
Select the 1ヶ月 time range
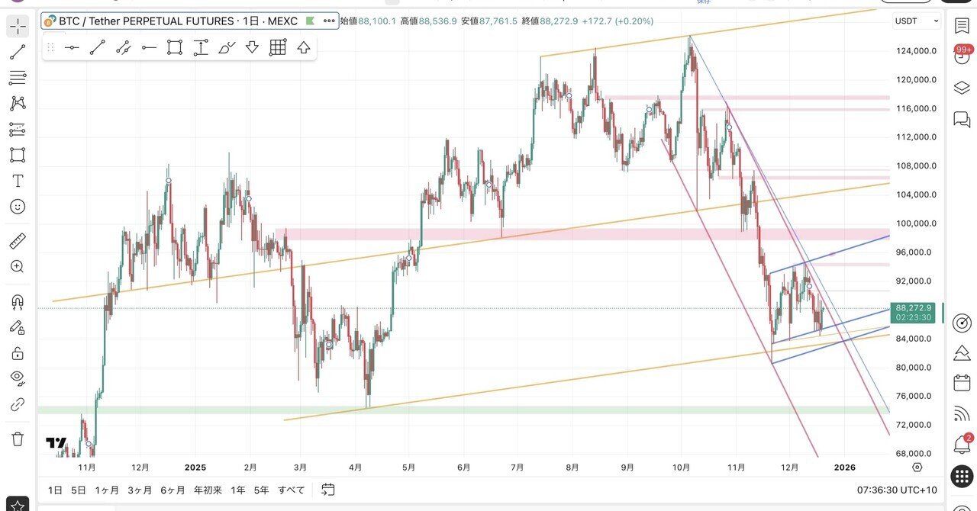pos(107,490)
